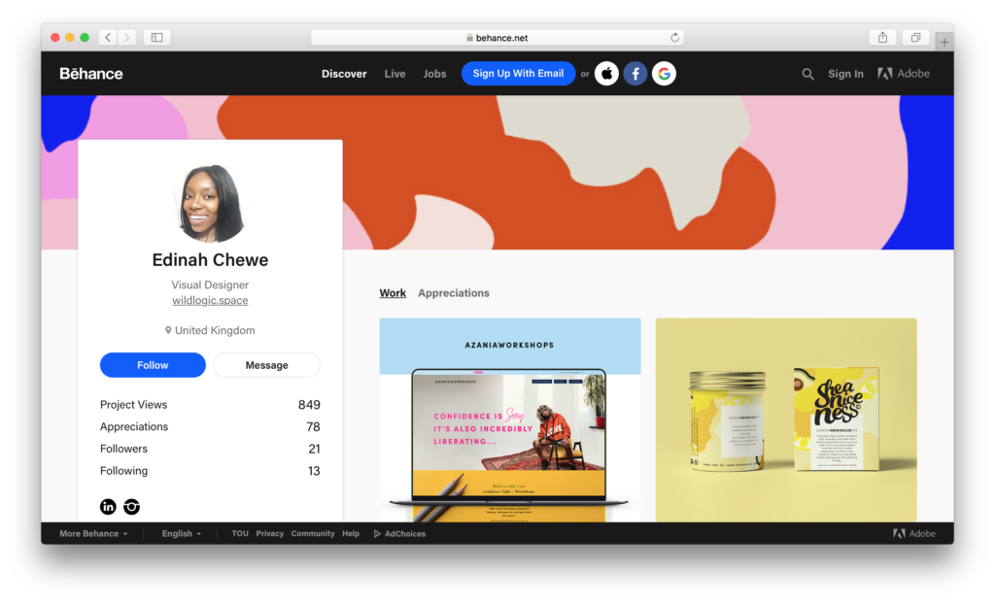Click Sign Up With Email button
The image size is (995, 603).
(x=518, y=74)
